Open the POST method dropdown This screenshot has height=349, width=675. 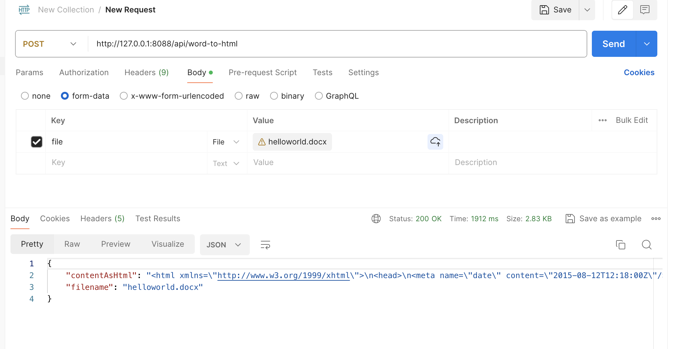[x=73, y=43]
